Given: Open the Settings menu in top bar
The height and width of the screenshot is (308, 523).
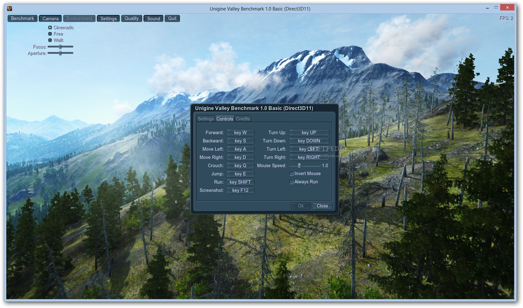Looking at the screenshot, I should (109, 18).
